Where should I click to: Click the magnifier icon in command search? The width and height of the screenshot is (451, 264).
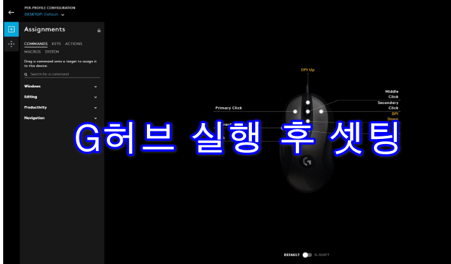pyautogui.click(x=26, y=74)
